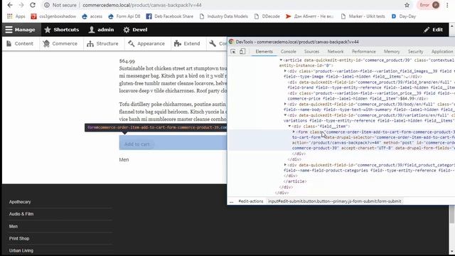Collapse the article element node
The width and height of the screenshot is (455, 256).
(x=281, y=60)
